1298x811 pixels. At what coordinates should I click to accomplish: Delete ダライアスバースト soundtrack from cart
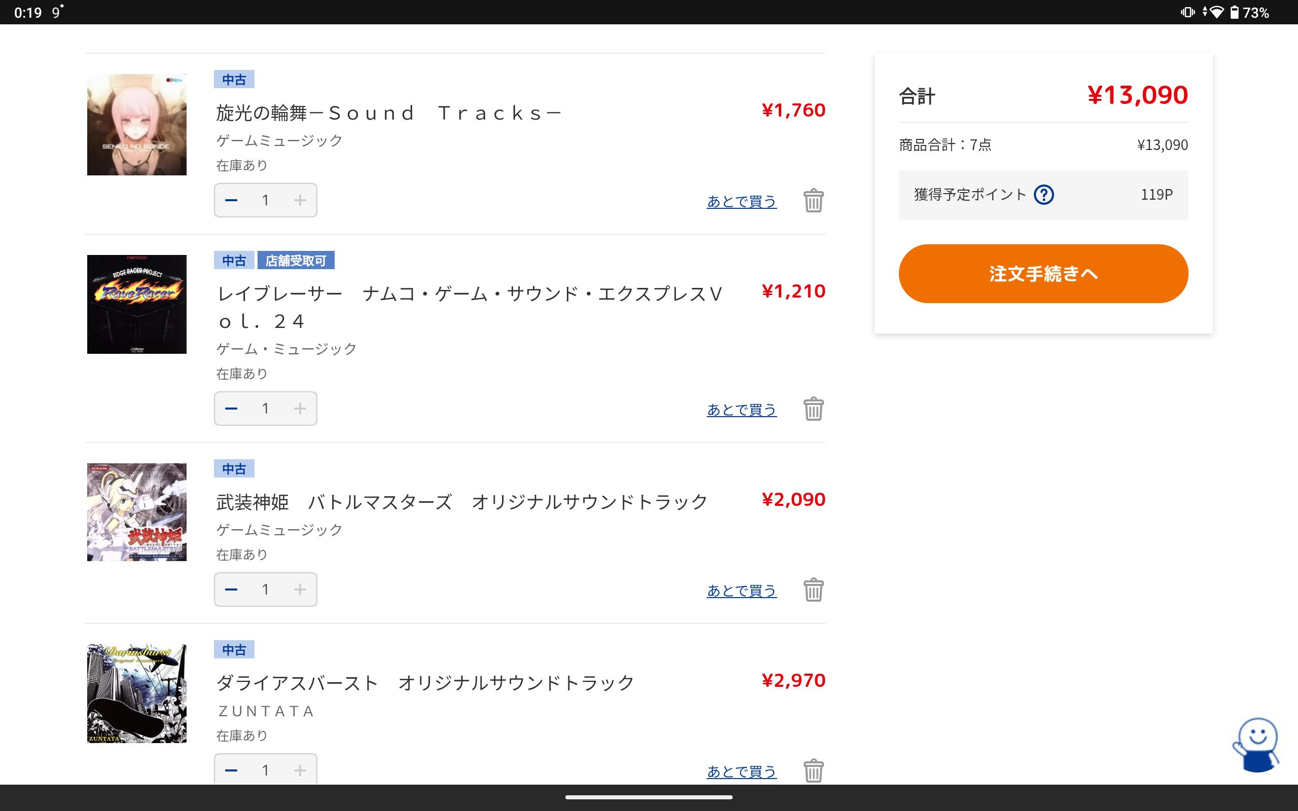coord(813,770)
